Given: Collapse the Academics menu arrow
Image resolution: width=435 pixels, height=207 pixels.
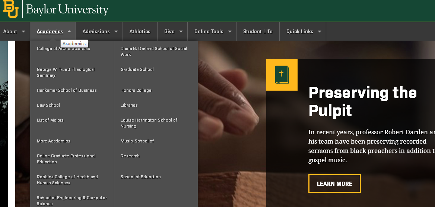Looking at the screenshot, I should click(69, 31).
